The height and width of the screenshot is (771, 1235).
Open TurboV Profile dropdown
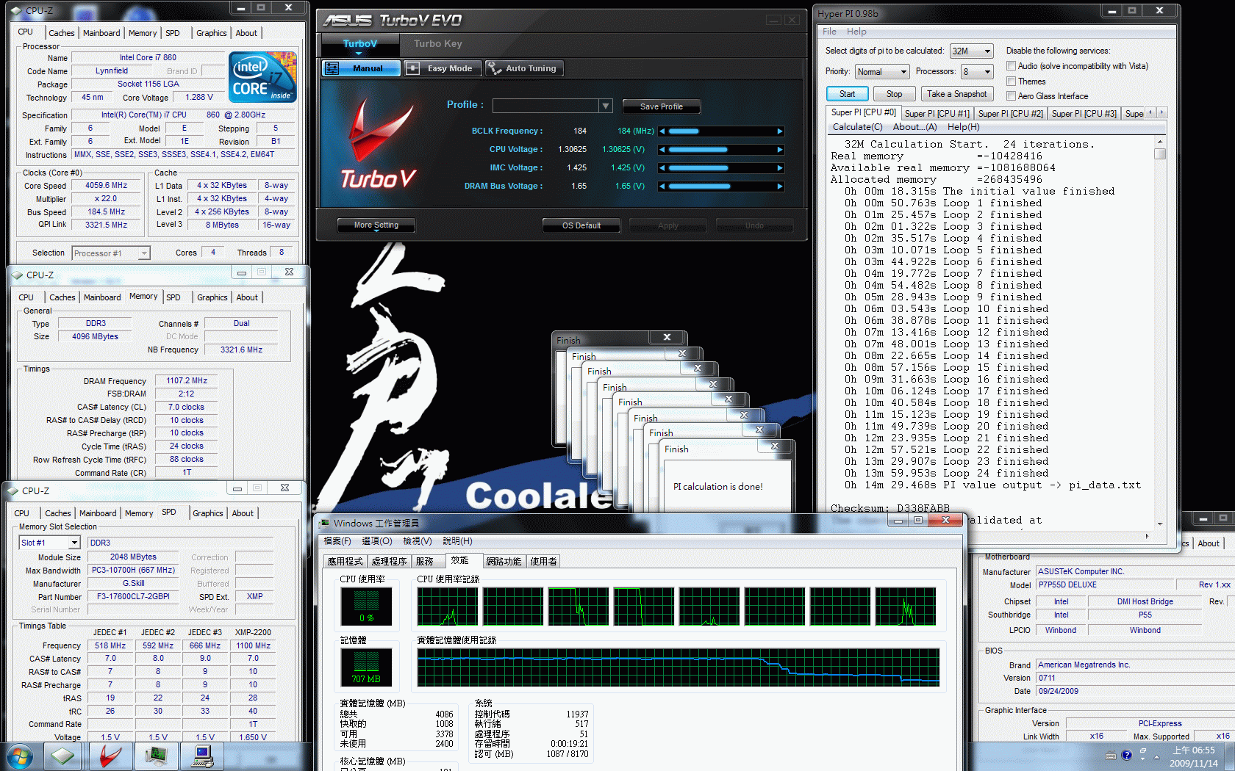[x=605, y=106]
